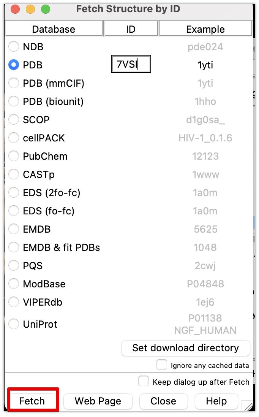259x417 pixels.
Task: Pick EDS (2fo-fc) as database
Action: pos(14,192)
